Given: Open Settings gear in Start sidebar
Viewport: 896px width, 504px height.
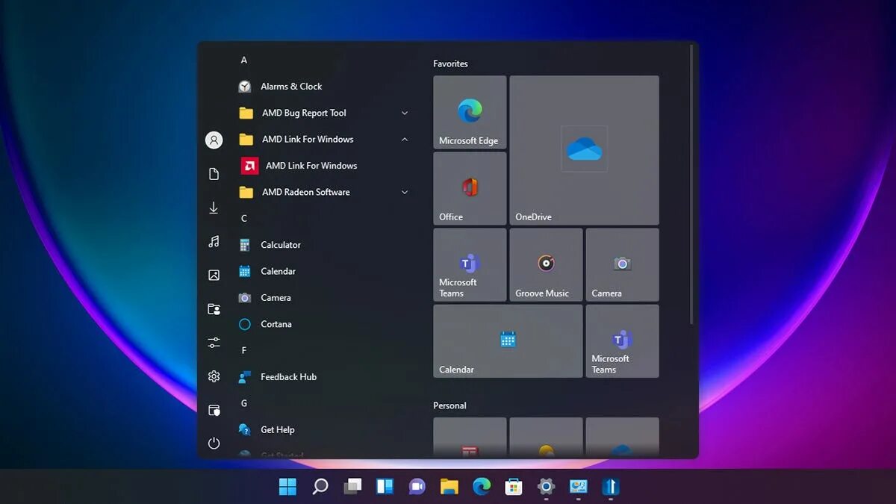Looking at the screenshot, I should 214,376.
